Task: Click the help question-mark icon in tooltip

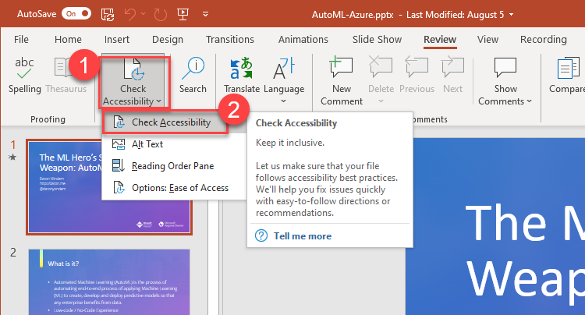Action: click(261, 236)
